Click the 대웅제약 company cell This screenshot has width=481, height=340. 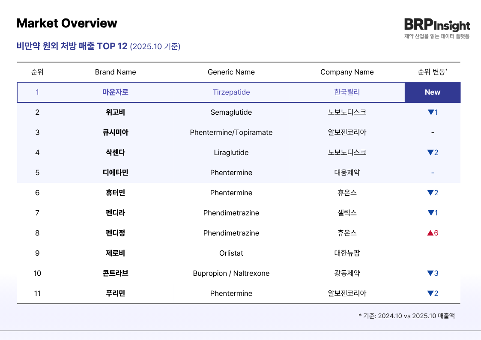pyautogui.click(x=347, y=173)
